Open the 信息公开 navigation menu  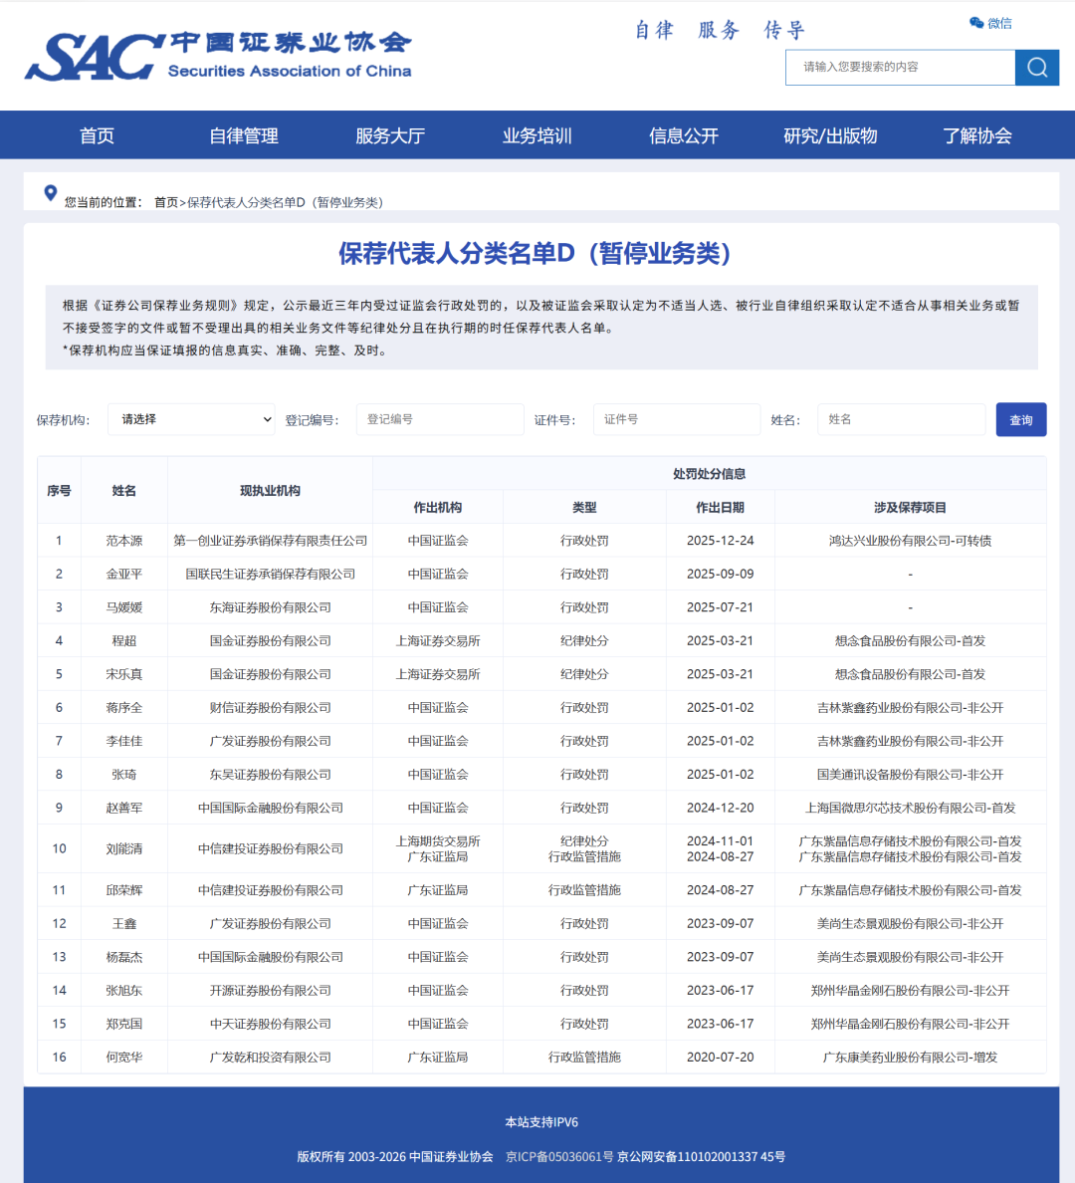pos(684,135)
